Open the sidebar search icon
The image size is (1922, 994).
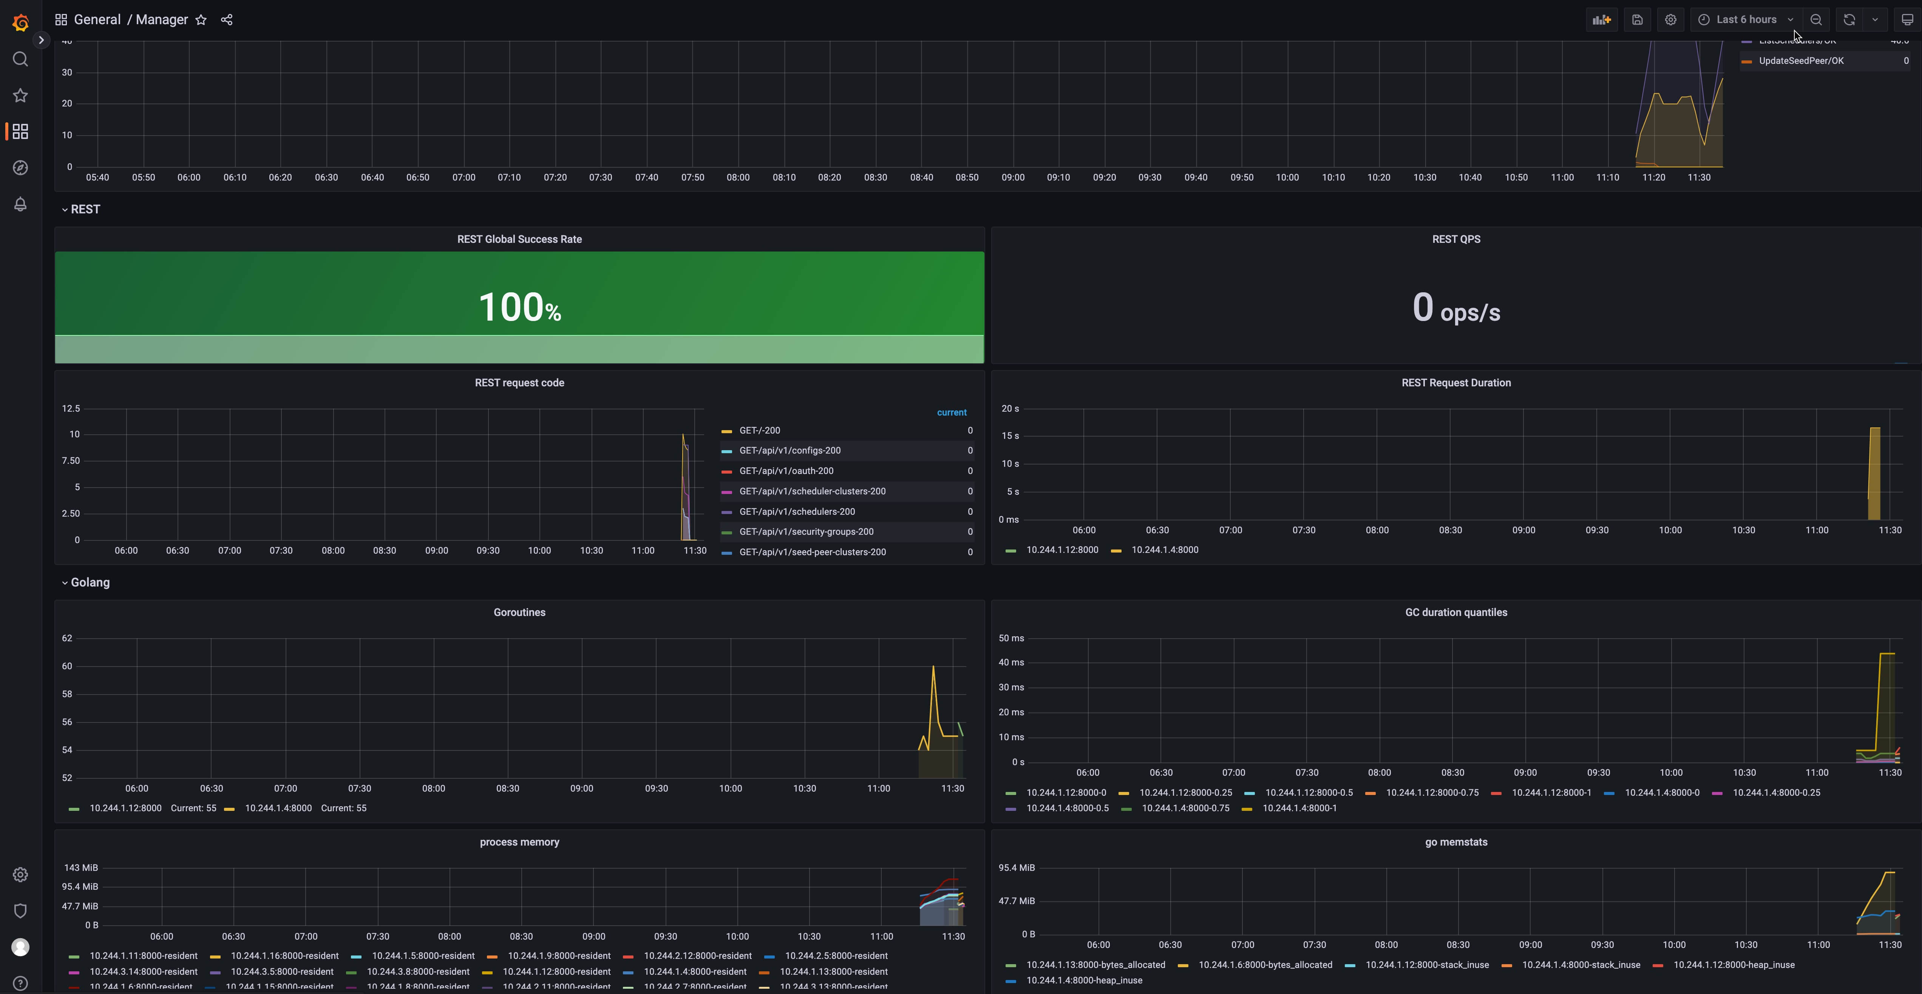click(20, 59)
